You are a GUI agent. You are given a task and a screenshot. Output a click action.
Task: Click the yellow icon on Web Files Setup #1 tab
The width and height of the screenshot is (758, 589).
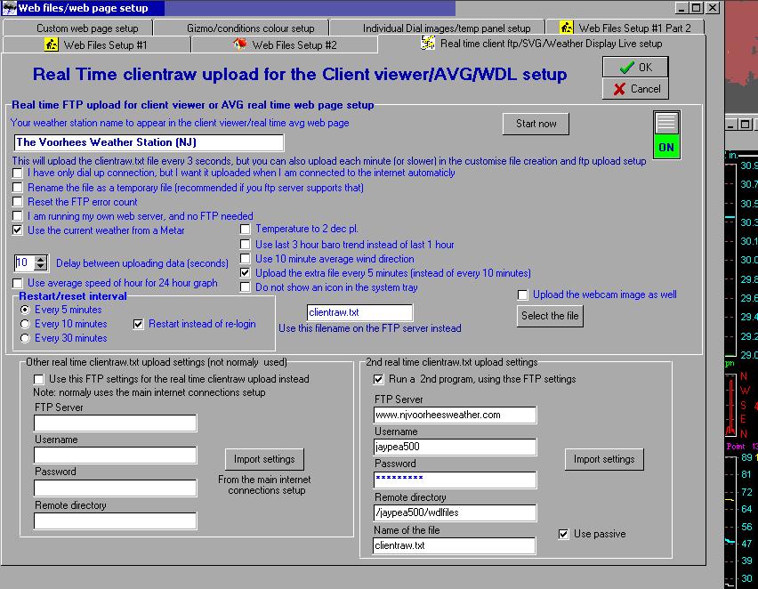(52, 44)
